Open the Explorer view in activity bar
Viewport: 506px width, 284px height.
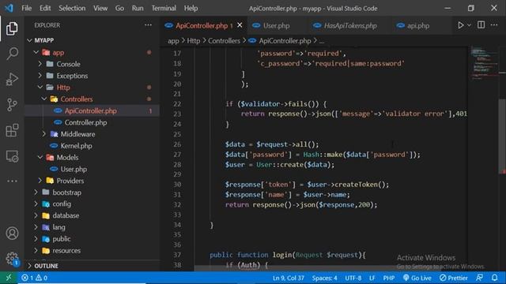tap(12, 28)
